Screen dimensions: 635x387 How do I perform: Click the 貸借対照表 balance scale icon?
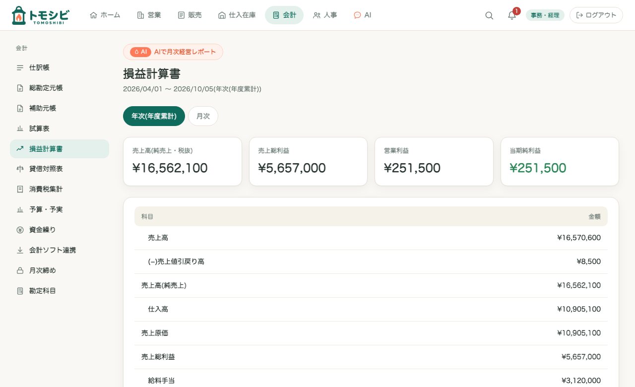tap(20, 169)
